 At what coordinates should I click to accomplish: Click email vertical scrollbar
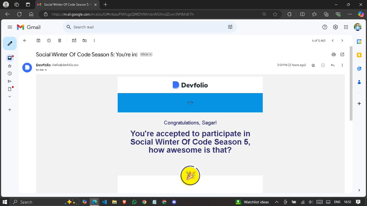click(351, 83)
